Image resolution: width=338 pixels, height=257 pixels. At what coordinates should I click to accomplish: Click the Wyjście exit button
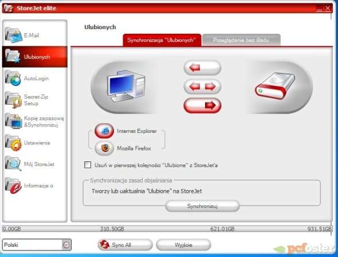[183, 245]
